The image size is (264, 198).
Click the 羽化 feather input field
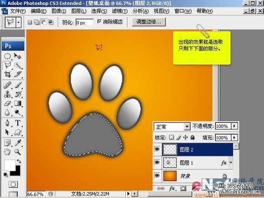coord(85,22)
